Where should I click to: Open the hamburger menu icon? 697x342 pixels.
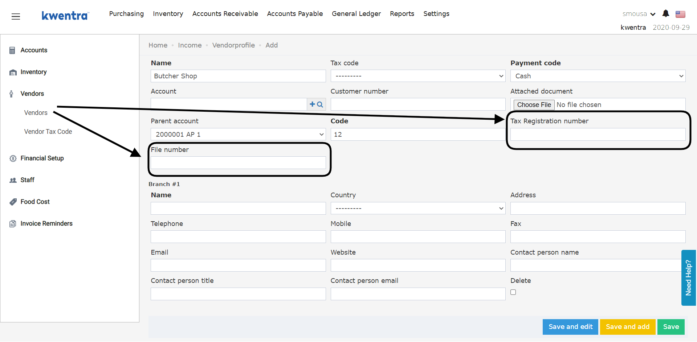(16, 16)
